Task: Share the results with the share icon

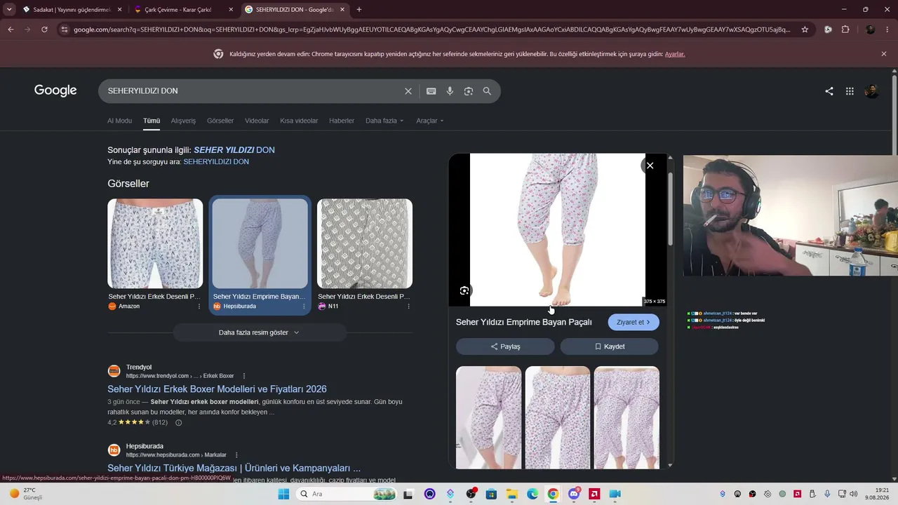Action: (x=829, y=91)
